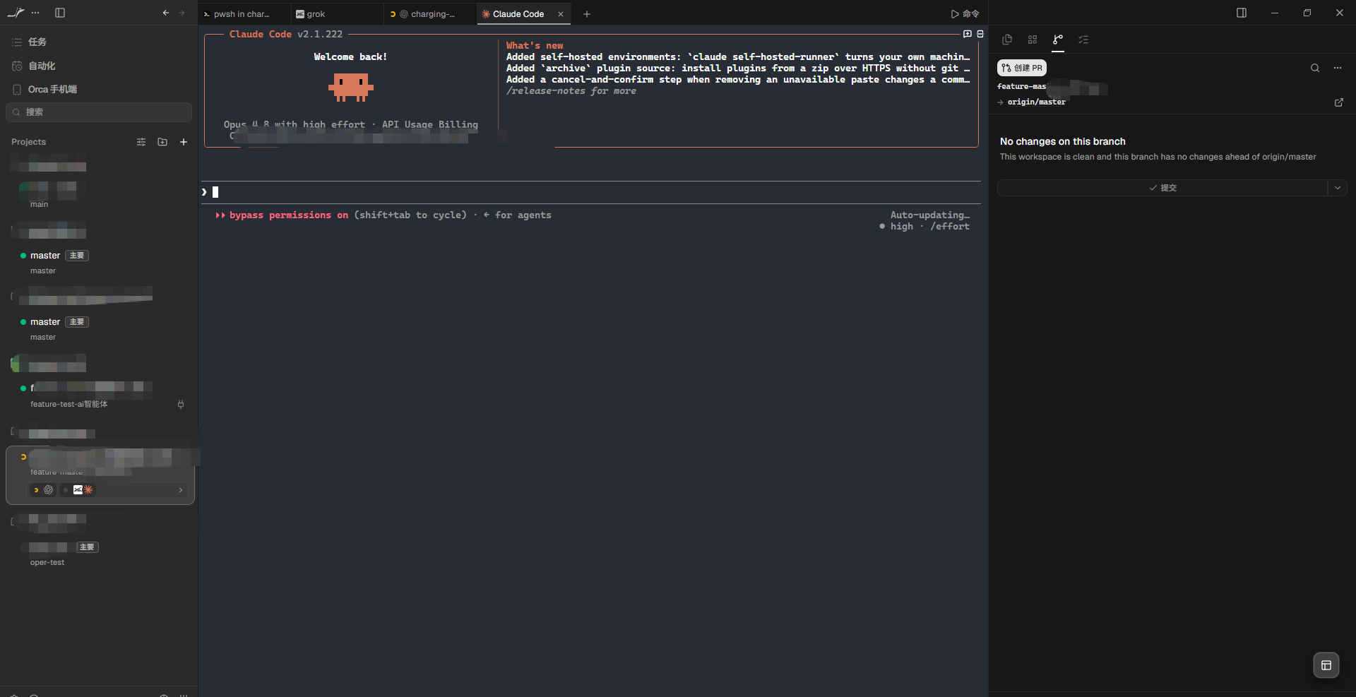Select the first master workspace row
The height and width of the screenshot is (697, 1356).
pyautogui.click(x=99, y=262)
